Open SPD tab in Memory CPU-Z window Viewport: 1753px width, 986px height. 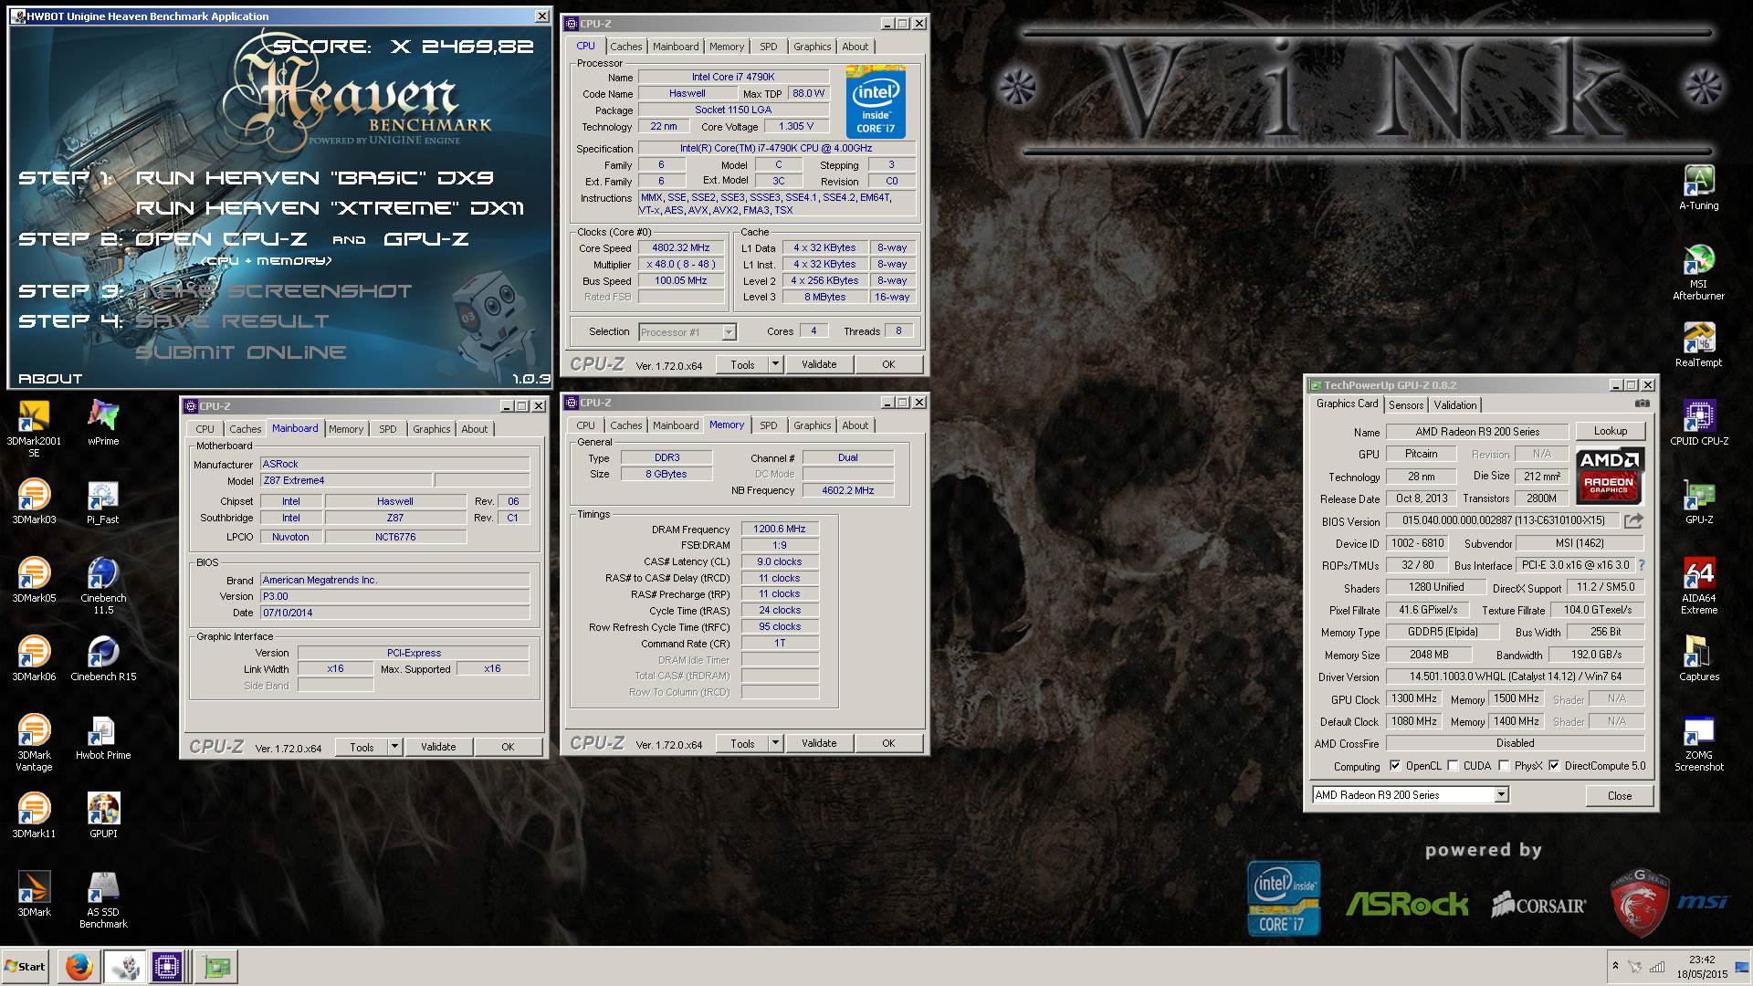point(769,425)
